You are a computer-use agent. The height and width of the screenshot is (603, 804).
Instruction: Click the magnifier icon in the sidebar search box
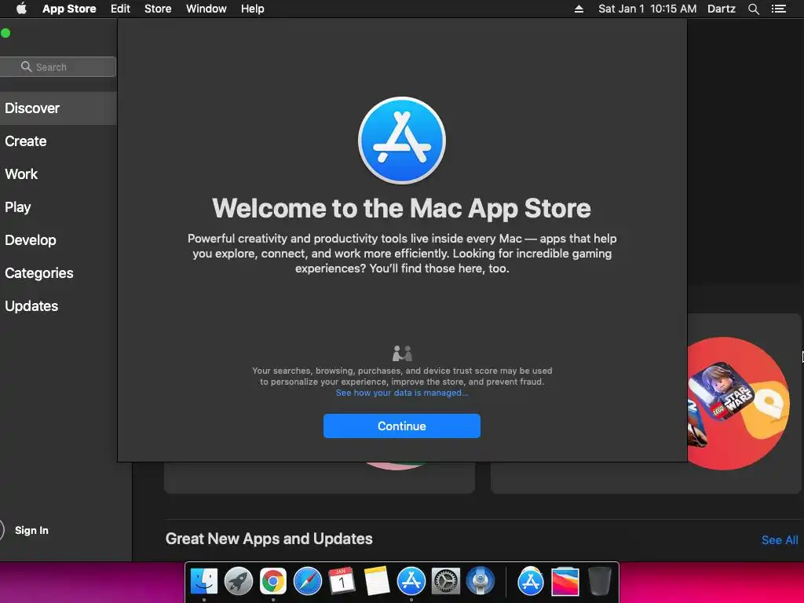pos(26,67)
